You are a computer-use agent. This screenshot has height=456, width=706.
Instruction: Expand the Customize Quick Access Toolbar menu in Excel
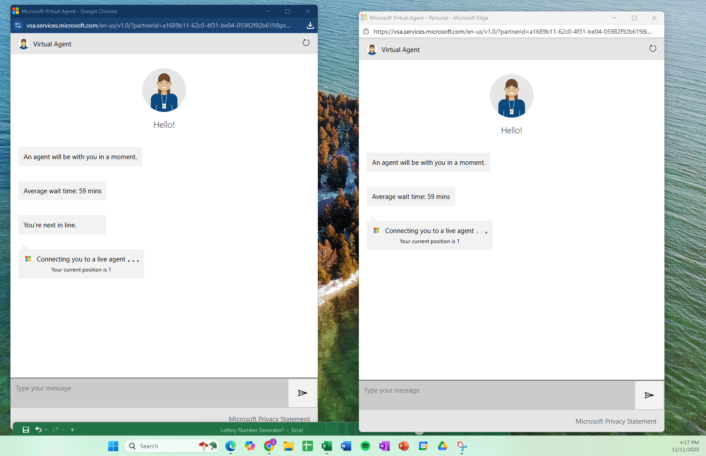point(72,430)
